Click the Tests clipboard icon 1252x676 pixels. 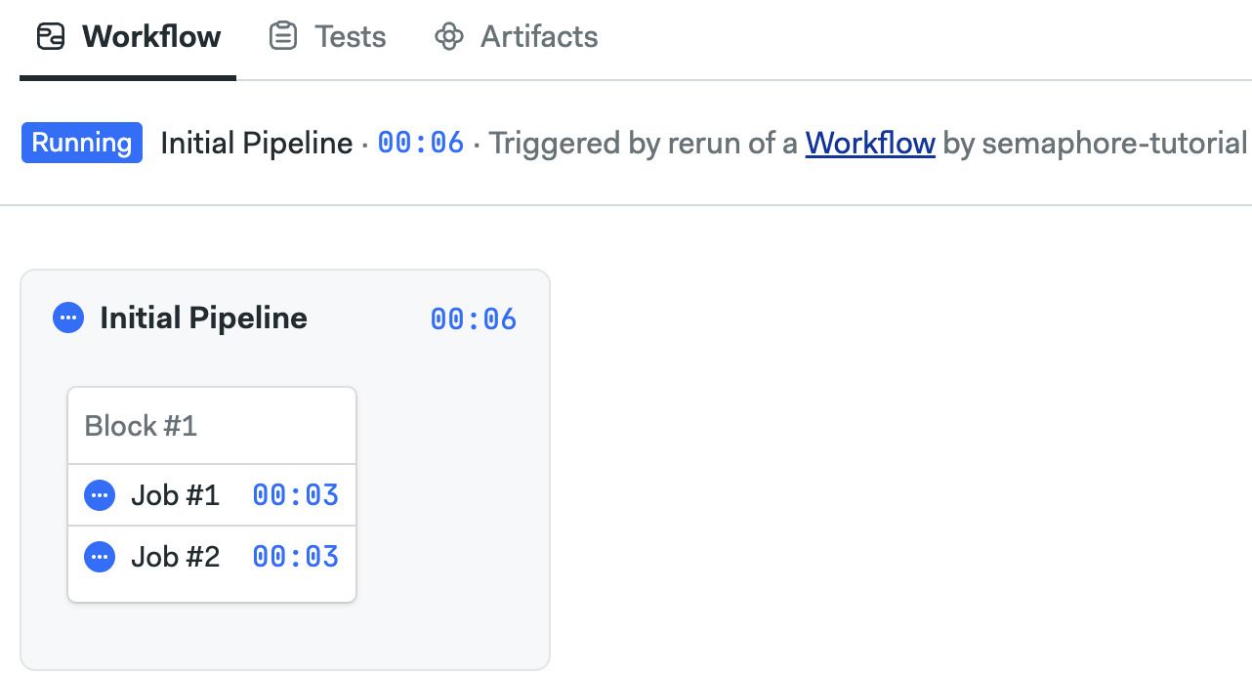coord(283,37)
